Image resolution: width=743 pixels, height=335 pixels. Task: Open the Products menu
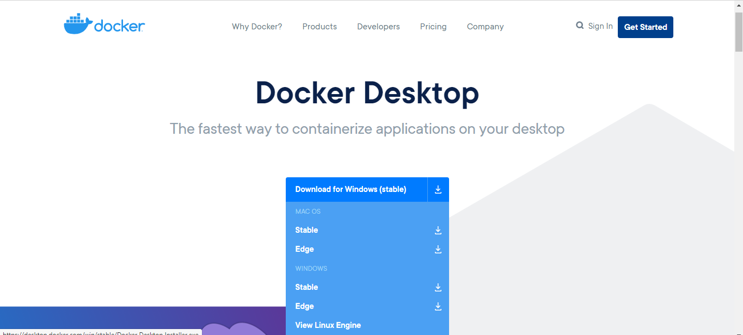click(320, 27)
